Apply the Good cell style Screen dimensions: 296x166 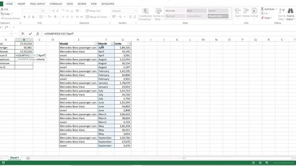218,11
